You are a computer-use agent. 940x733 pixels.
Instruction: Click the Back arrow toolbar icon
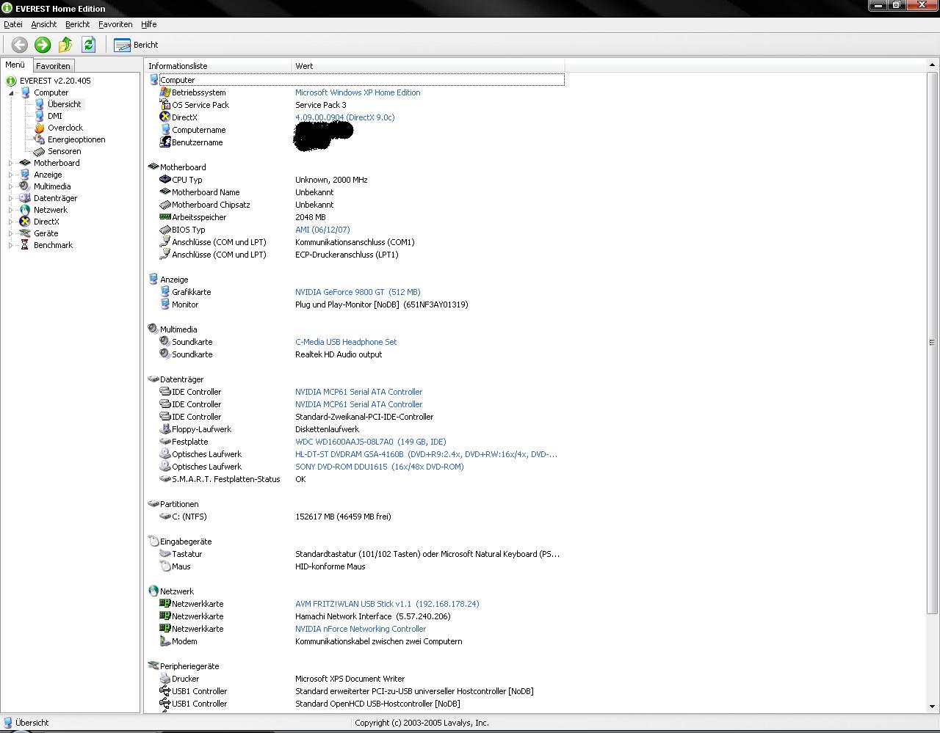[x=20, y=45]
